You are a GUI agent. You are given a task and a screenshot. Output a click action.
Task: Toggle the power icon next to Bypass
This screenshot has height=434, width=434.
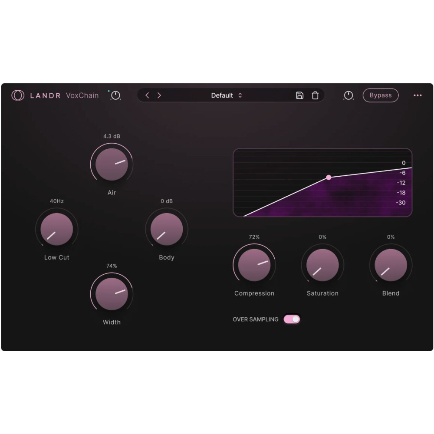coord(348,95)
